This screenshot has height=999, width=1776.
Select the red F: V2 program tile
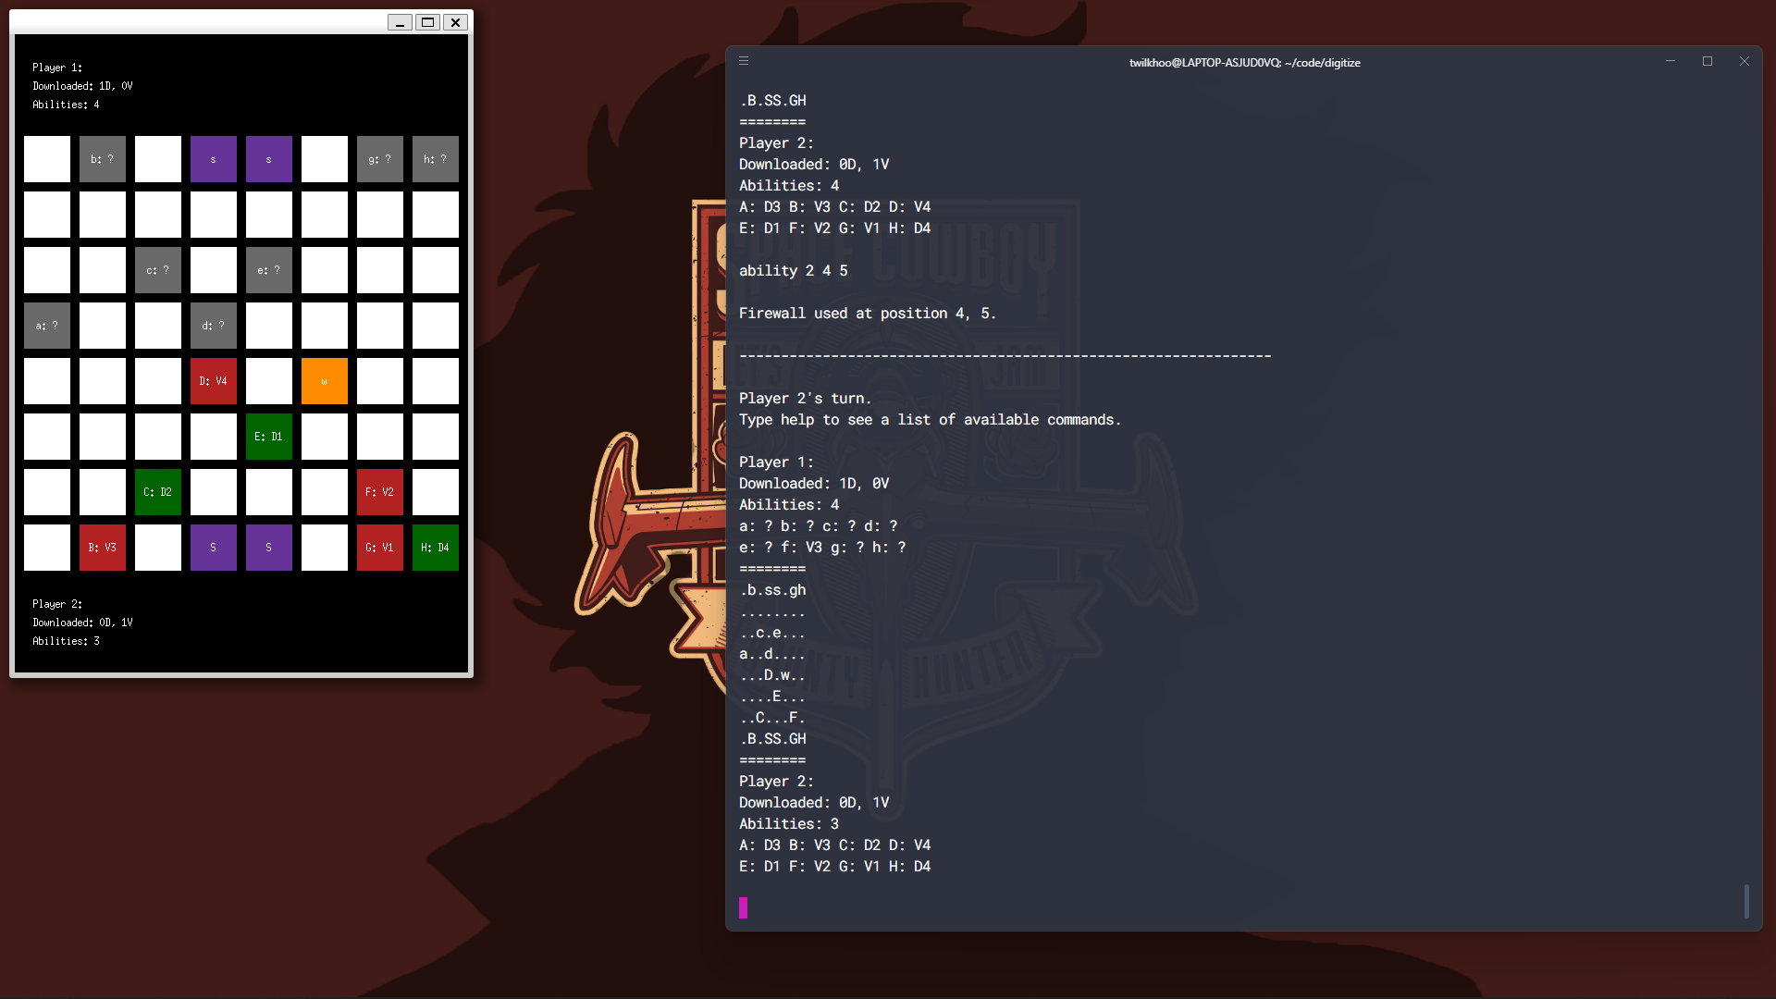click(x=380, y=491)
